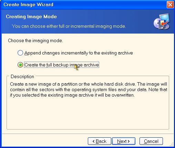Select the Create full backup radio button

20,65
